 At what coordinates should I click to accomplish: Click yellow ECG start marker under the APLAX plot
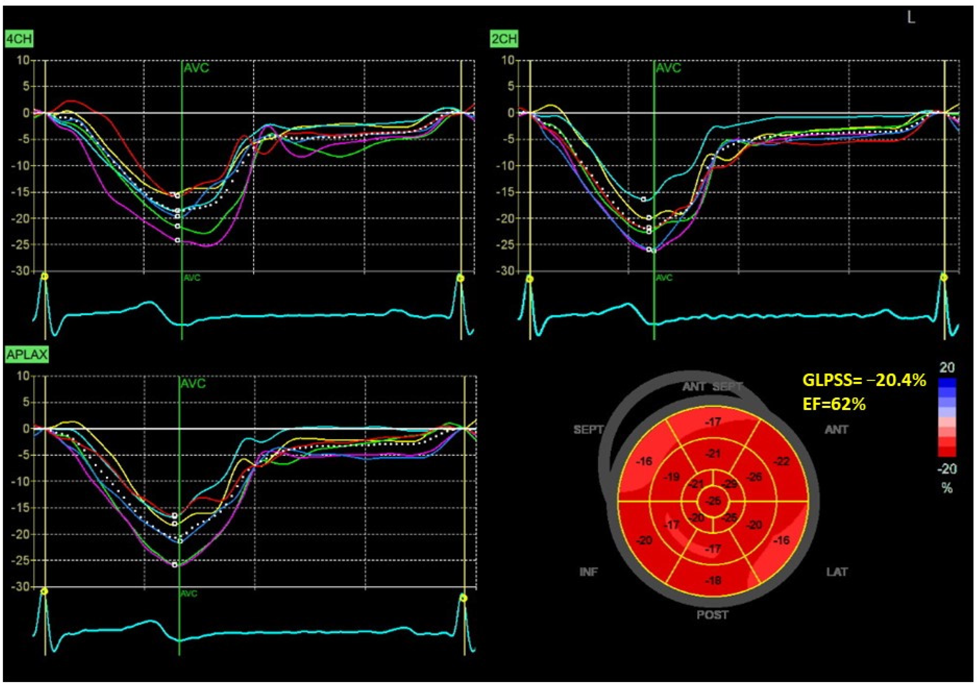coord(45,591)
